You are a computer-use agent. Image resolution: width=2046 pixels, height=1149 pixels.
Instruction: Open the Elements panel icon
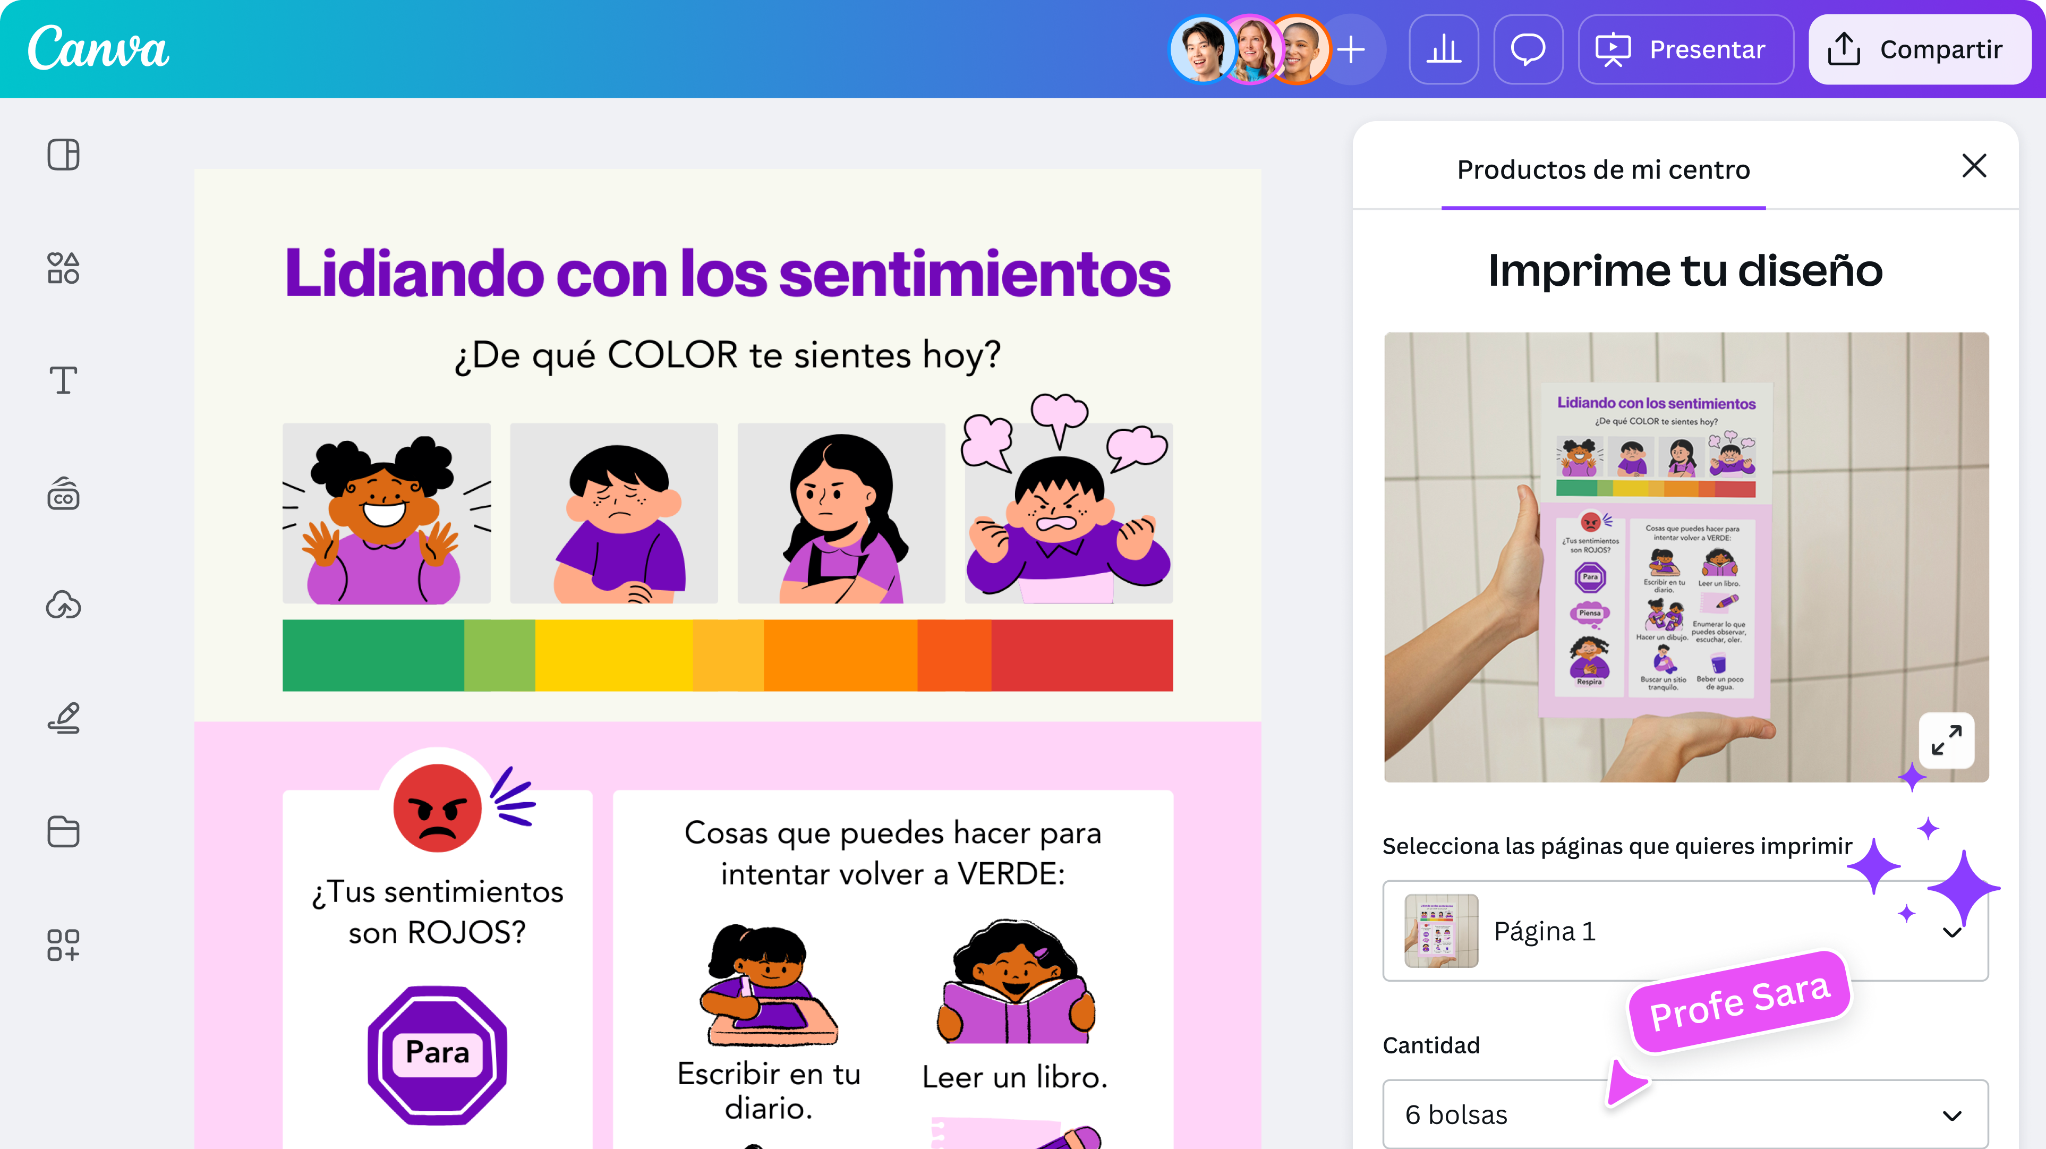tap(64, 268)
